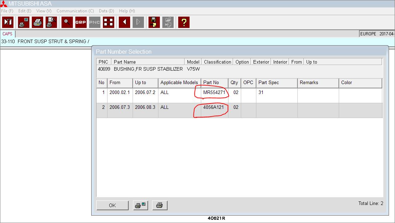Image resolution: width=395 pixels, height=223 pixels.
Task: Click the four-squares illustration list icon
Action: coord(108,22)
